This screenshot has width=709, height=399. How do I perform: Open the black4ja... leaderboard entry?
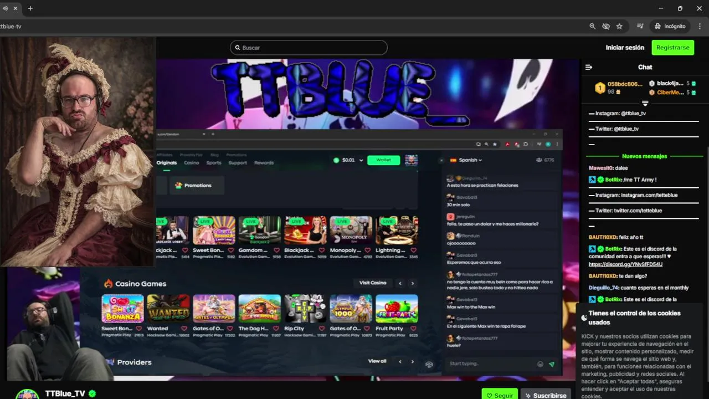[x=673, y=84]
